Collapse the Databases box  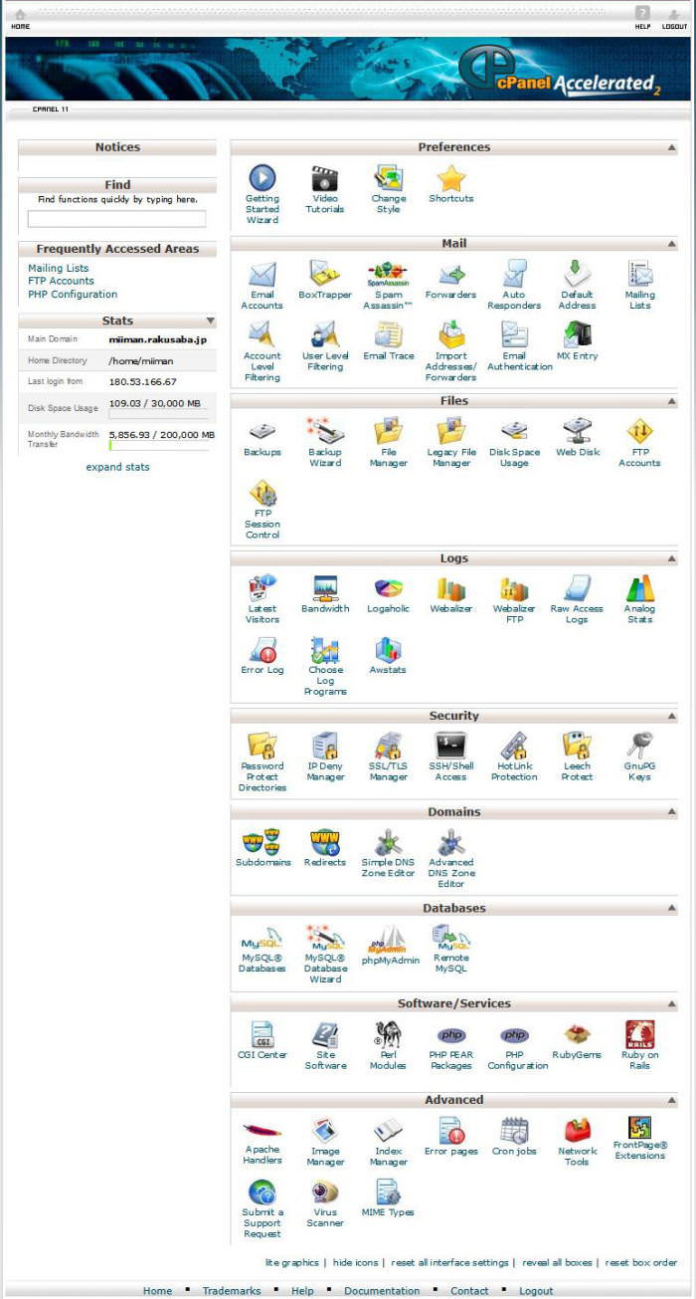click(x=672, y=909)
